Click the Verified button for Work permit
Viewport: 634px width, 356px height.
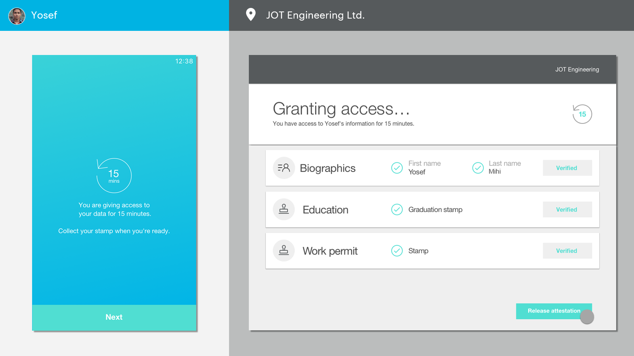[567, 250]
